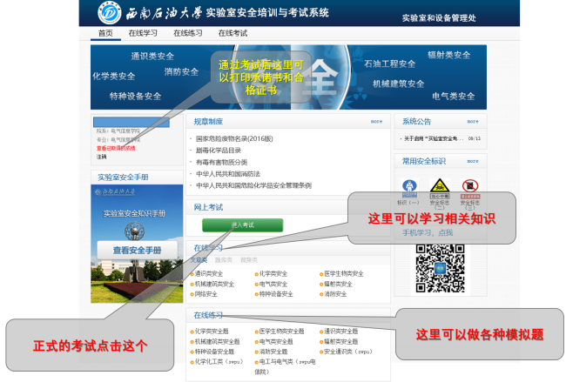The width and height of the screenshot is (566, 382).
Task: Click the 通识类安全 category on banner
Action: click(x=152, y=56)
